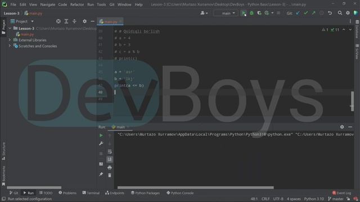Go to next highlighted problem arrow
The image size is (360, 202).
(x=350, y=30)
